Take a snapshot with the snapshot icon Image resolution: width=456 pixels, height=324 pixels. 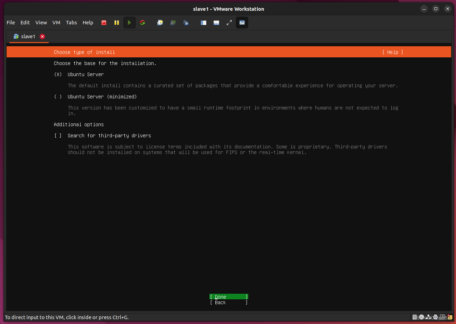click(x=160, y=23)
